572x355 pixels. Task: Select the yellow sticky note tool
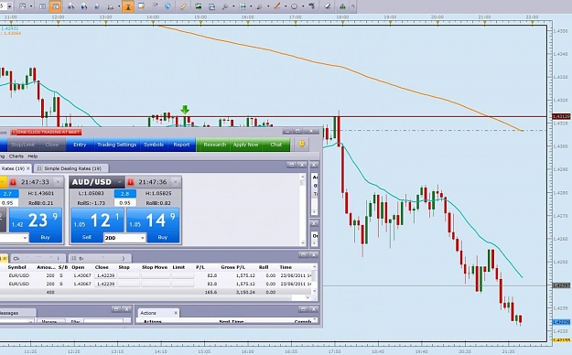pyautogui.click(x=142, y=6)
